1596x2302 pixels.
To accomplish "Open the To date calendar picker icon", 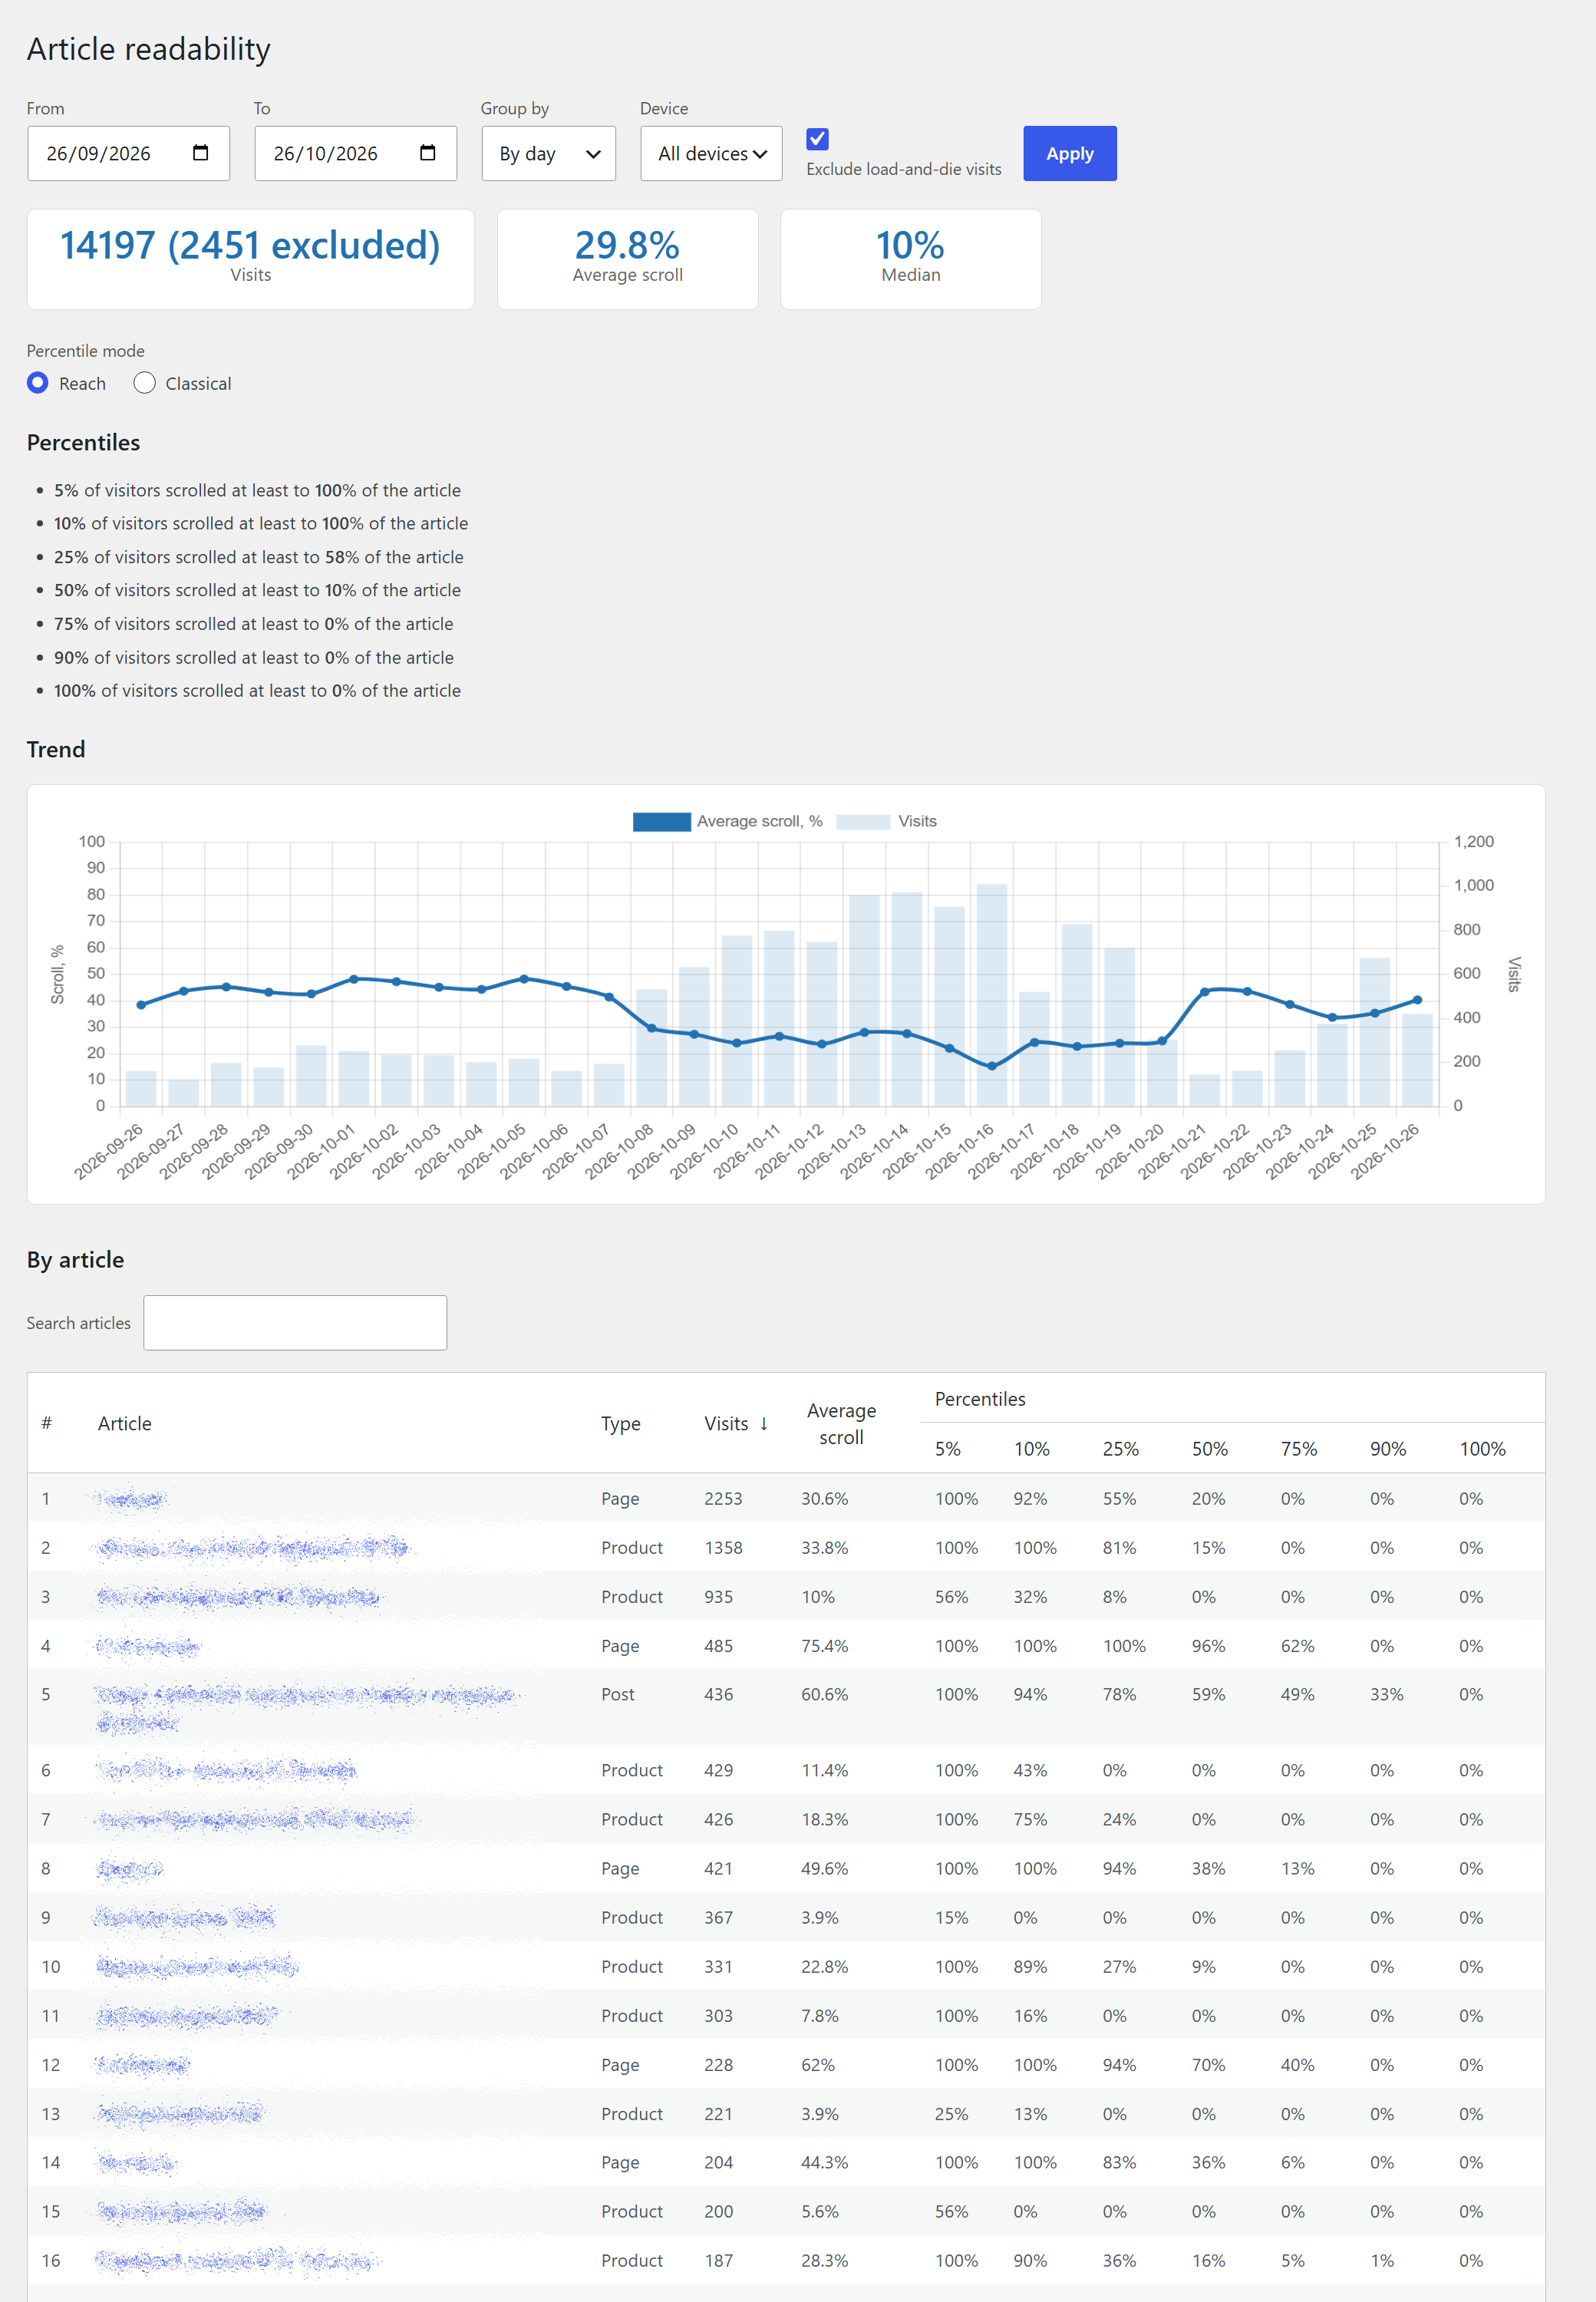I will tap(427, 153).
